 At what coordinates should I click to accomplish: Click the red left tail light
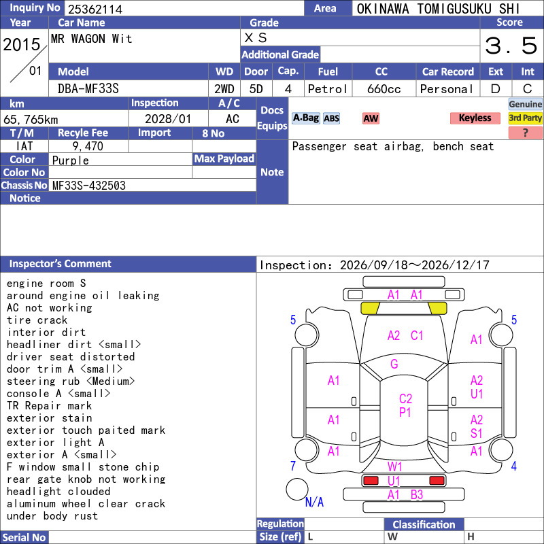(371, 481)
